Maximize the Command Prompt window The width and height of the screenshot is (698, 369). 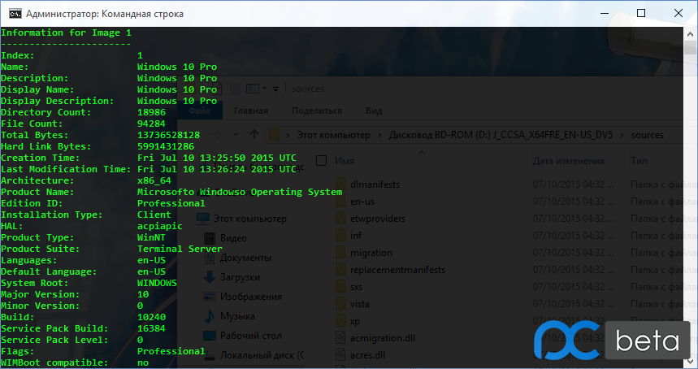tap(641, 13)
